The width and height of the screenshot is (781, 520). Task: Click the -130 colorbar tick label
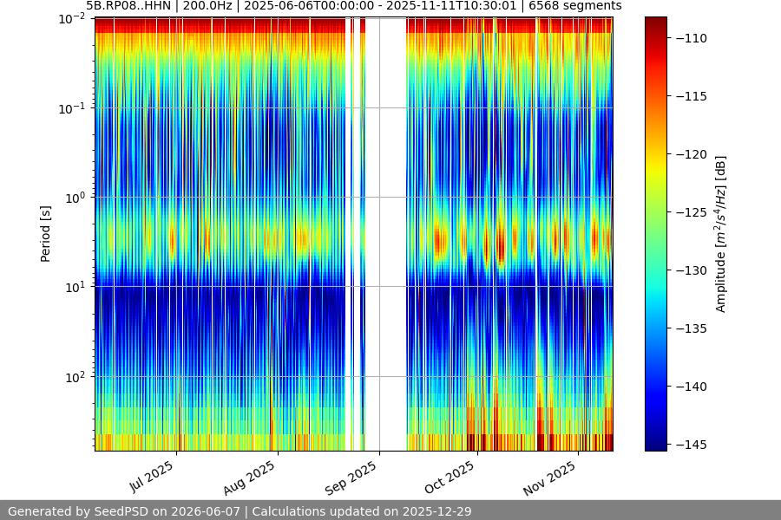[692, 270]
